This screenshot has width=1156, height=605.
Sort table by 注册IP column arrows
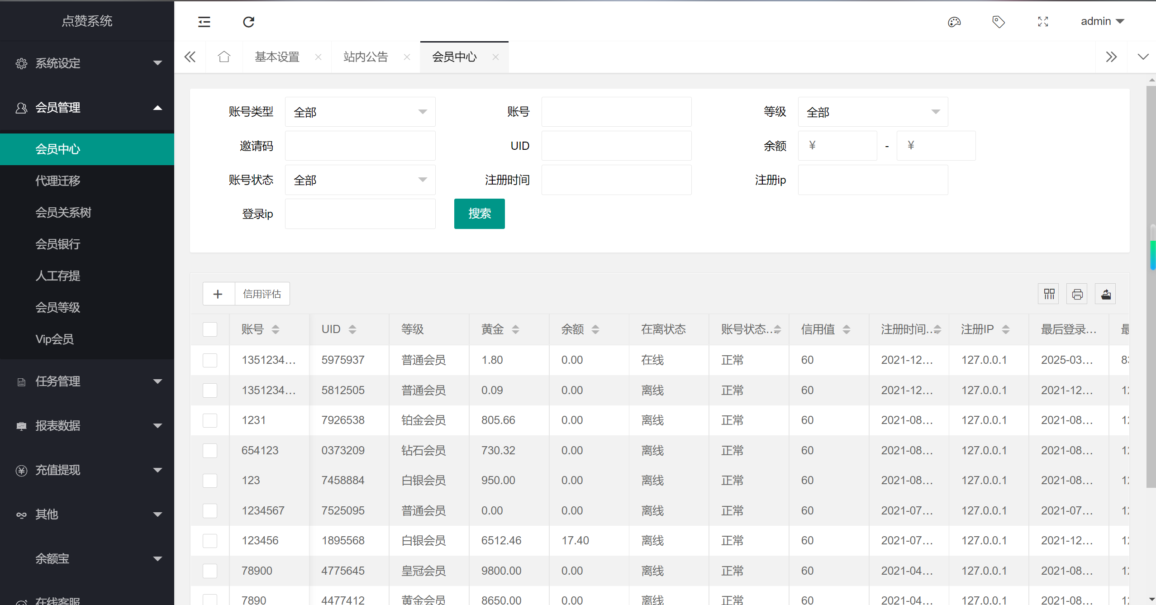coord(1006,329)
